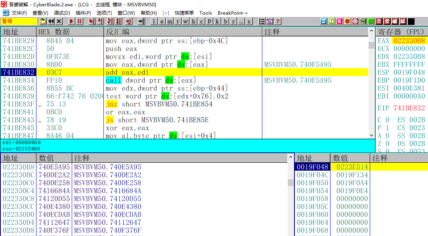Open the 窗口(W) menu
This screenshot has height=236, width=428.
(126, 13)
